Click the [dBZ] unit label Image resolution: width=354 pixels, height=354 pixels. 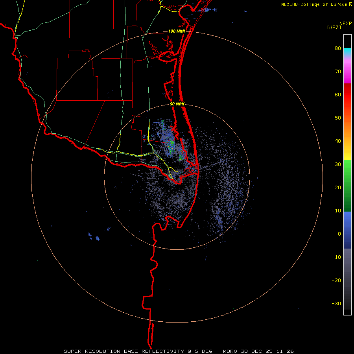[334, 27]
